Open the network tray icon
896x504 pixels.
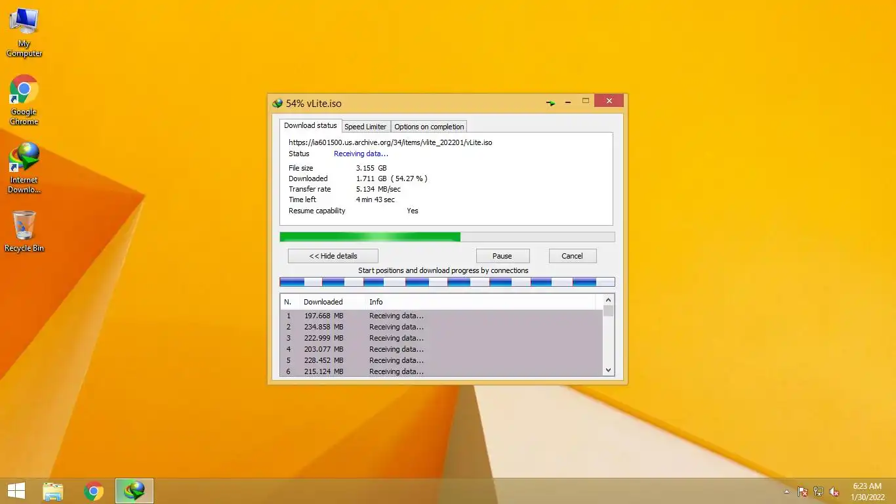819,492
